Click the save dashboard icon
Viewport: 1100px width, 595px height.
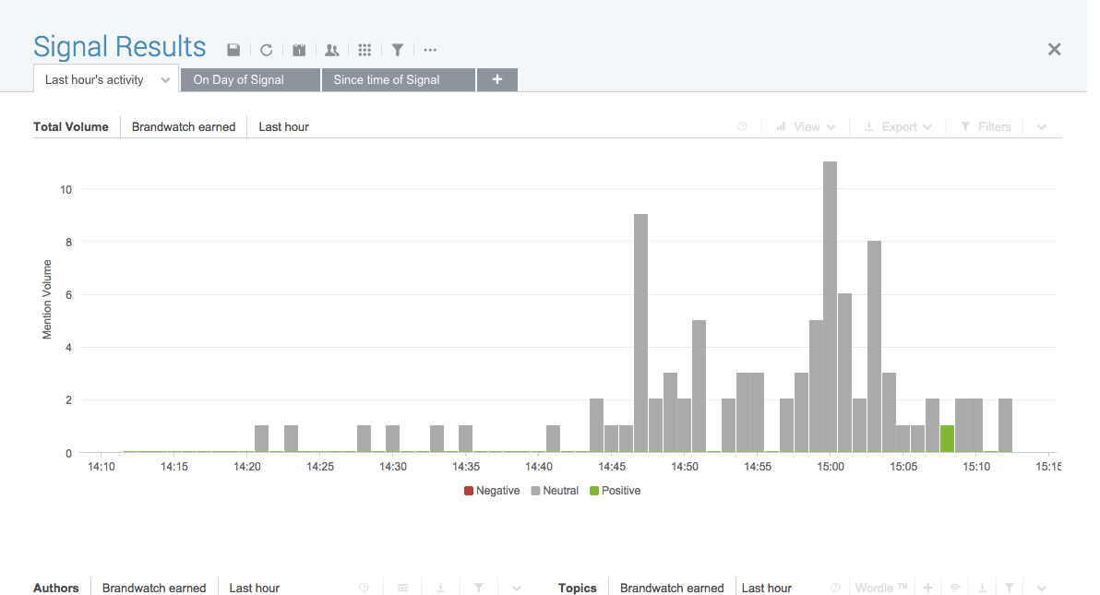coord(233,50)
